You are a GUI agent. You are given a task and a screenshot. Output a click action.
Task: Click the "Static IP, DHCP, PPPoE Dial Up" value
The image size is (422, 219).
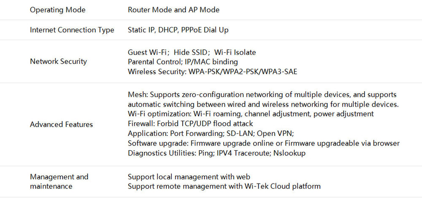(178, 30)
